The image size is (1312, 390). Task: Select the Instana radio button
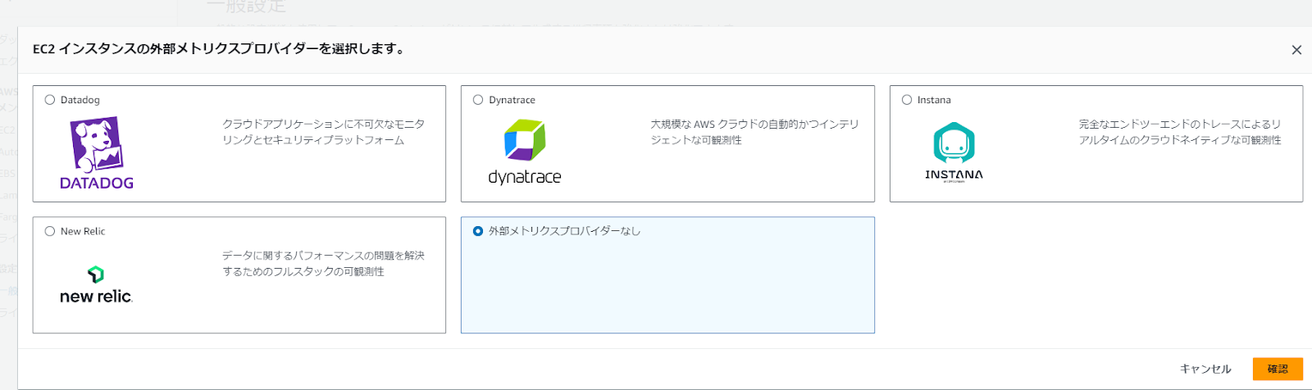click(907, 100)
